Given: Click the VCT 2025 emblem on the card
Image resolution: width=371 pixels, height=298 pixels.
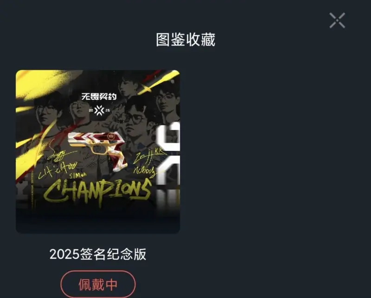Looking at the screenshot, I should [99, 110].
